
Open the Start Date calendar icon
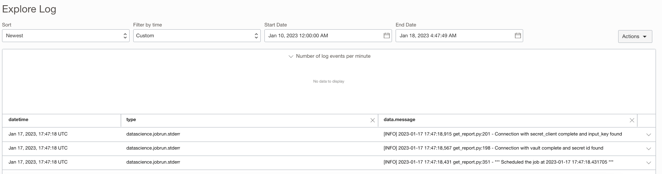386,36
